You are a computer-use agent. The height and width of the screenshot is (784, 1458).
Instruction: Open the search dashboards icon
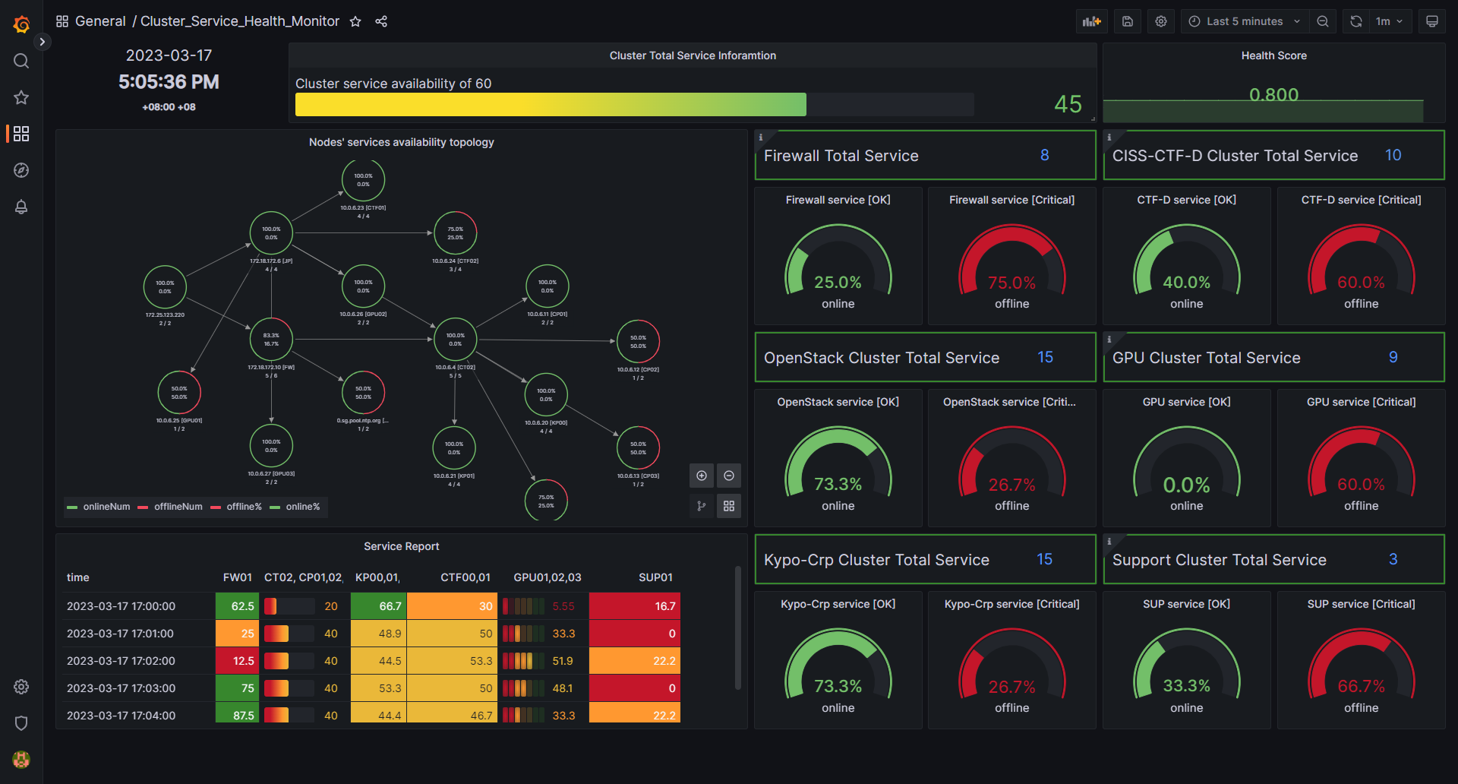21,61
